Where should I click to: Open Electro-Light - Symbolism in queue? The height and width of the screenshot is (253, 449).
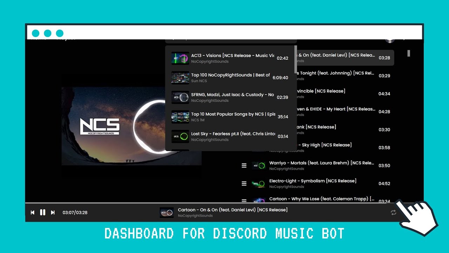click(x=317, y=183)
